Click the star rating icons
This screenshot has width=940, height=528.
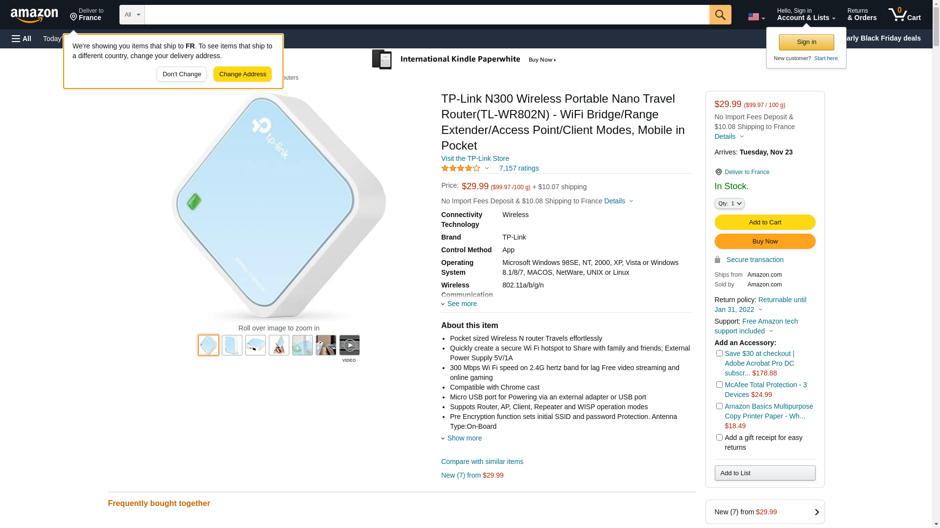tap(461, 168)
